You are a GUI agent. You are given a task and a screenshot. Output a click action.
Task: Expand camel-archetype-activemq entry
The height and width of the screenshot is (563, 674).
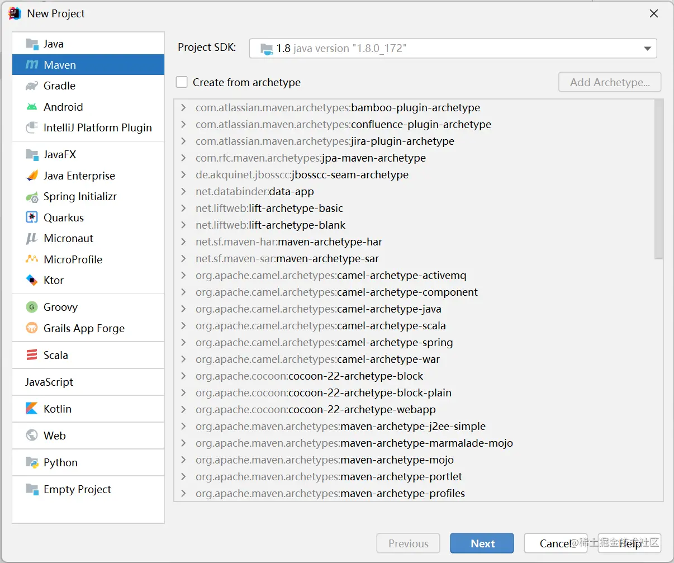pyautogui.click(x=183, y=275)
